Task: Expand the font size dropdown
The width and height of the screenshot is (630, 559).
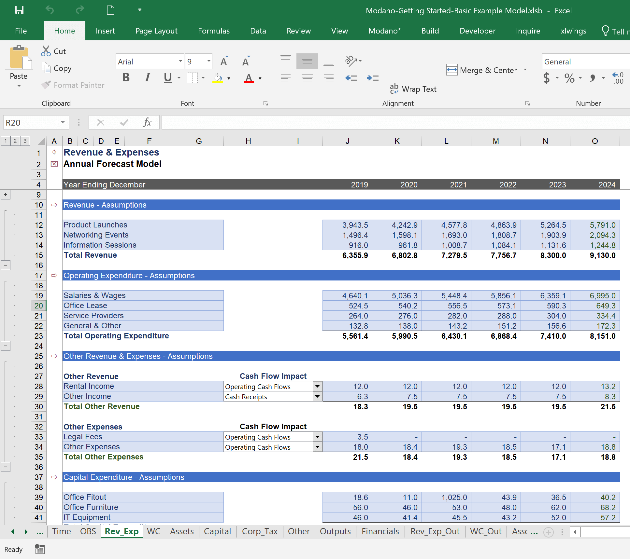Action: (208, 61)
